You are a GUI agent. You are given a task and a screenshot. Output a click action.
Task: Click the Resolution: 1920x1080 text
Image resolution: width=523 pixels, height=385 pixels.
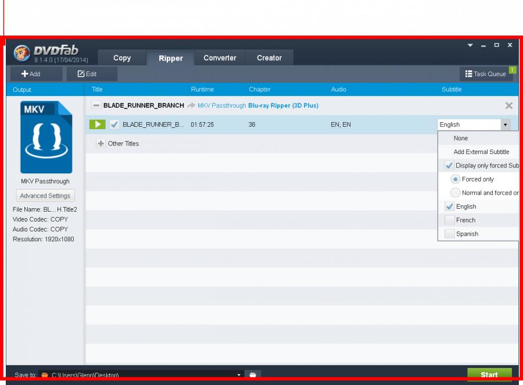click(x=44, y=239)
